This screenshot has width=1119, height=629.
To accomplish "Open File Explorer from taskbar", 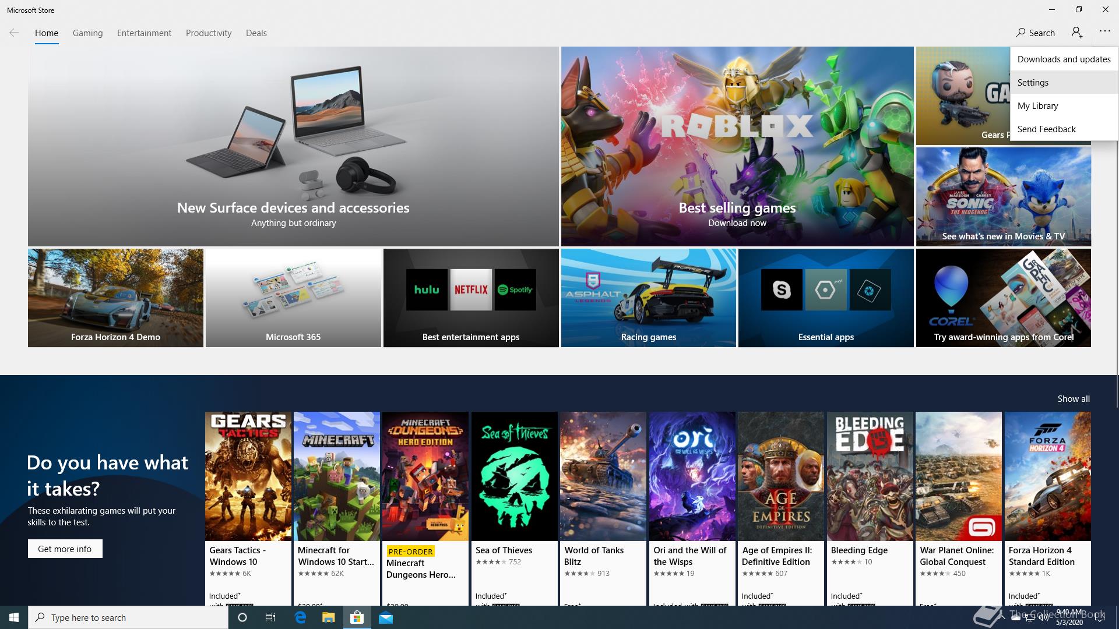I will click(x=328, y=617).
